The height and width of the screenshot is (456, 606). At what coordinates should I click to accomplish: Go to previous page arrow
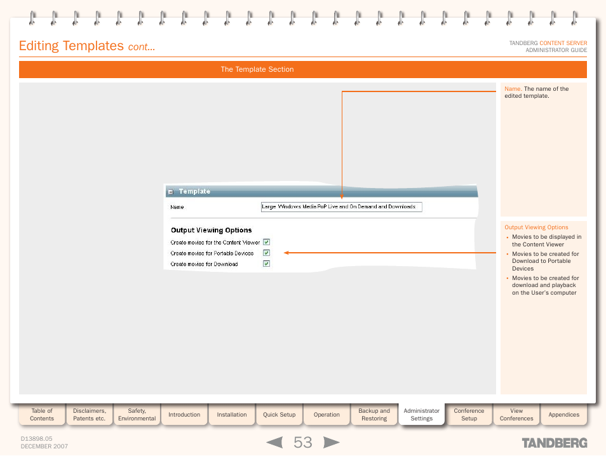click(275, 443)
